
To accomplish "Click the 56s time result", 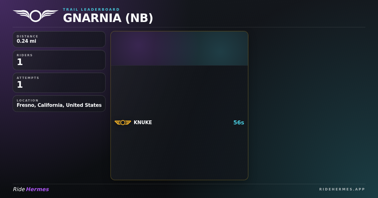I will click(239, 123).
